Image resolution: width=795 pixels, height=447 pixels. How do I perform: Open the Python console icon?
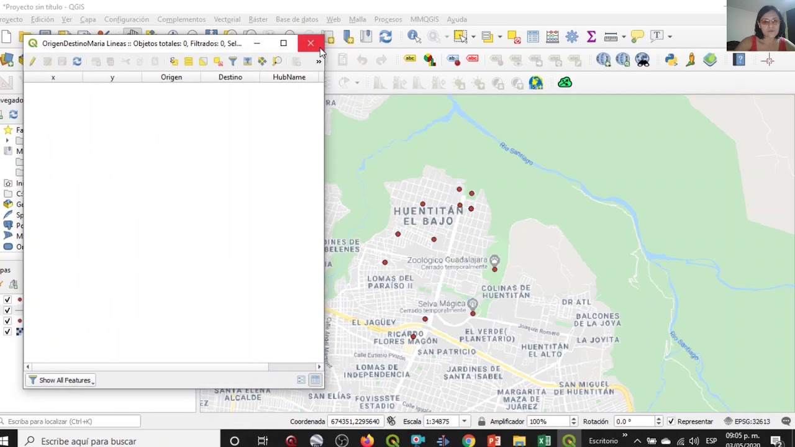(671, 60)
